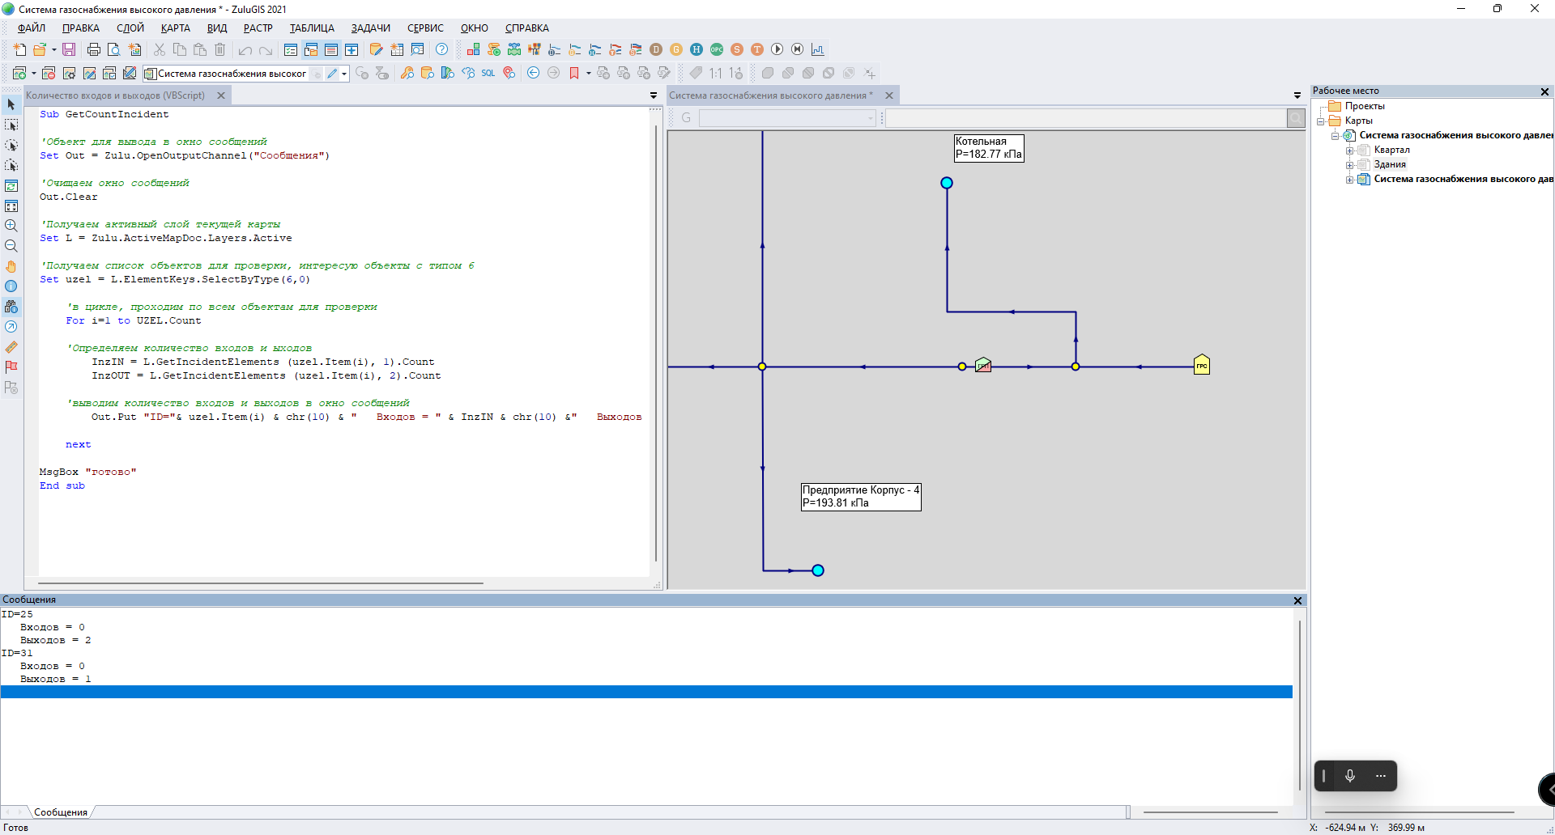Click the Save diskette icon

(69, 50)
